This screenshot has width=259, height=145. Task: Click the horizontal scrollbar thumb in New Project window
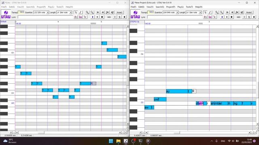coord(177,133)
